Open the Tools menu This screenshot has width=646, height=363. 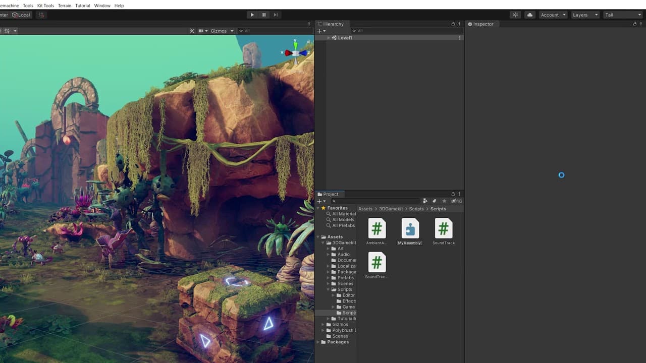pos(28,6)
